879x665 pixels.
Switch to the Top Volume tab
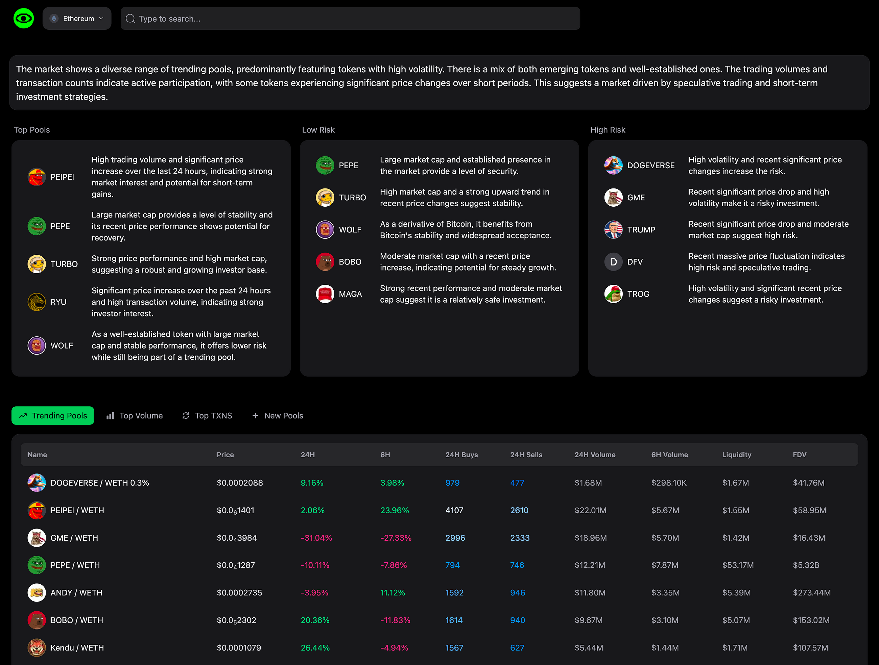pos(135,415)
